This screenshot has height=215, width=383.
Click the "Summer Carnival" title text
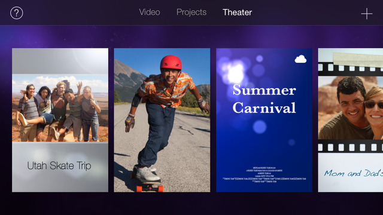tap(264, 99)
